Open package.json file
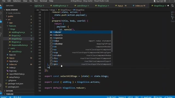The image size is (175, 98). [x=13, y=87]
